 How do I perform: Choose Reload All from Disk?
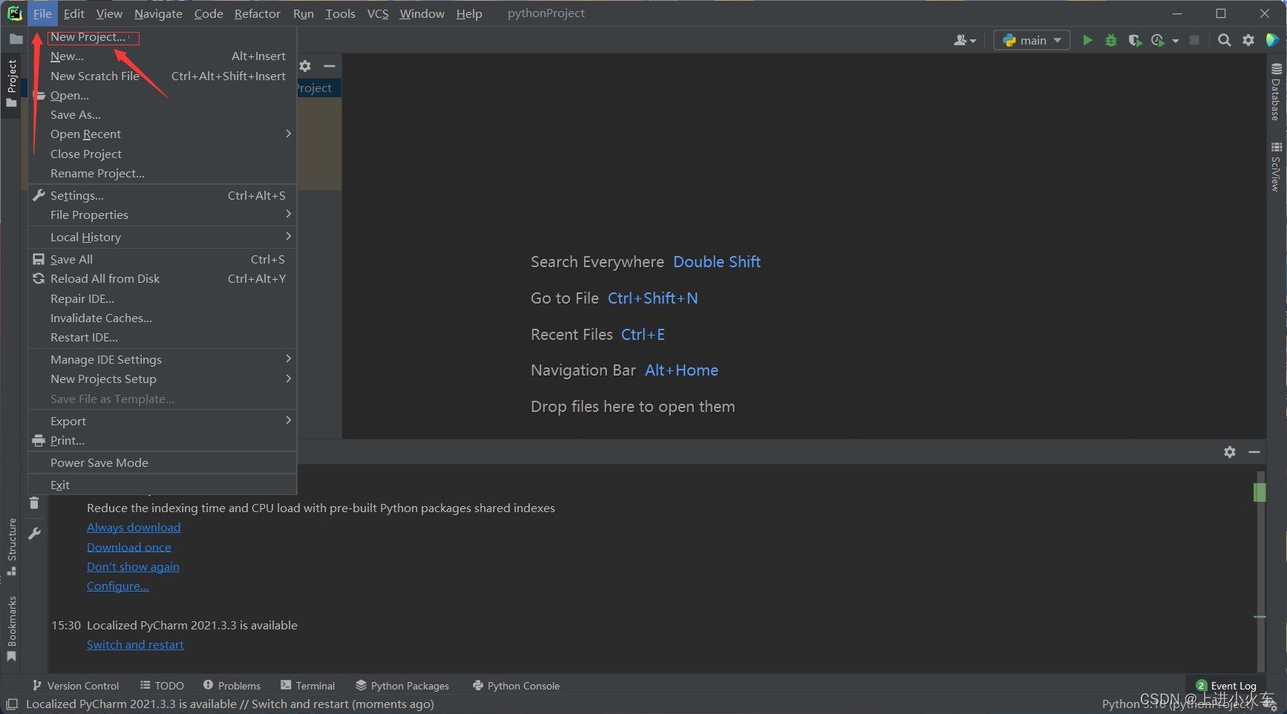[x=162, y=278]
